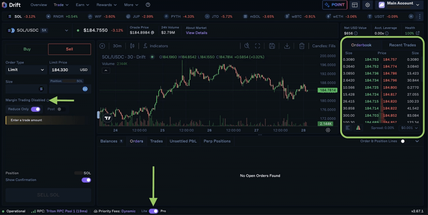Open ticker bar three-dot options
428x215 pixels.
420,16
